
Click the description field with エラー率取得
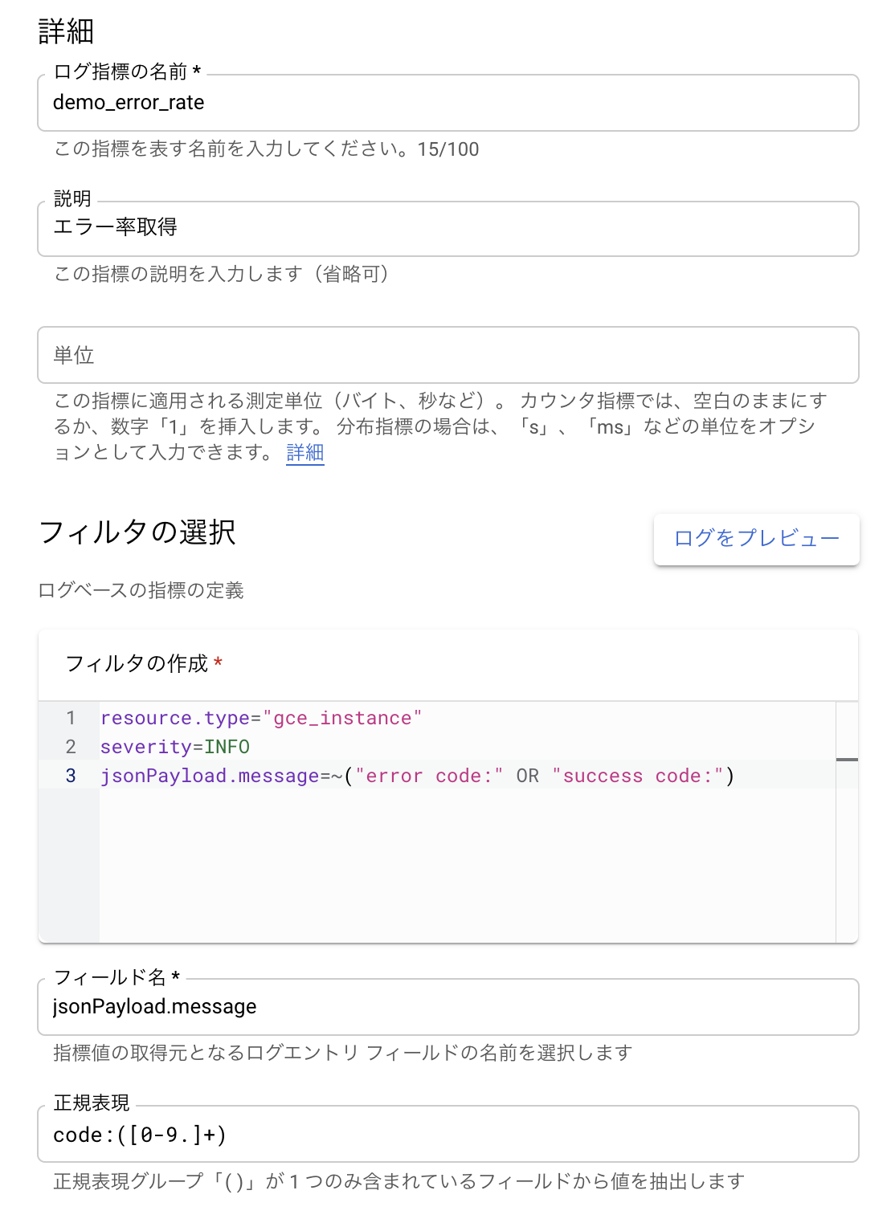[x=447, y=229]
